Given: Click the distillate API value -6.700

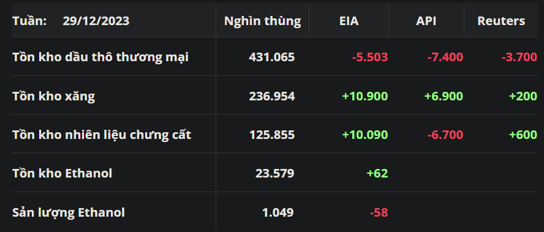Looking at the screenshot, I should (x=445, y=135).
